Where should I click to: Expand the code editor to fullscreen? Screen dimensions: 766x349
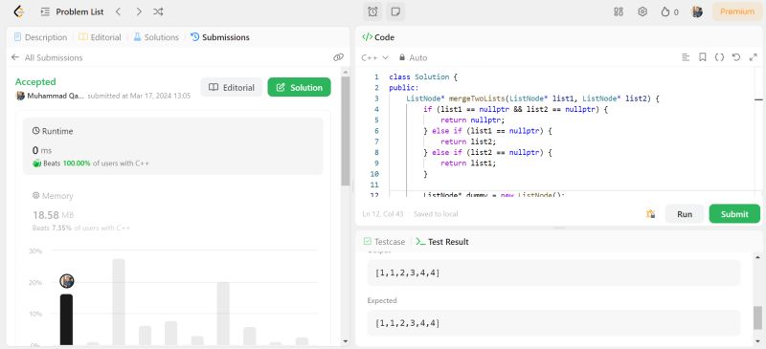coord(753,57)
